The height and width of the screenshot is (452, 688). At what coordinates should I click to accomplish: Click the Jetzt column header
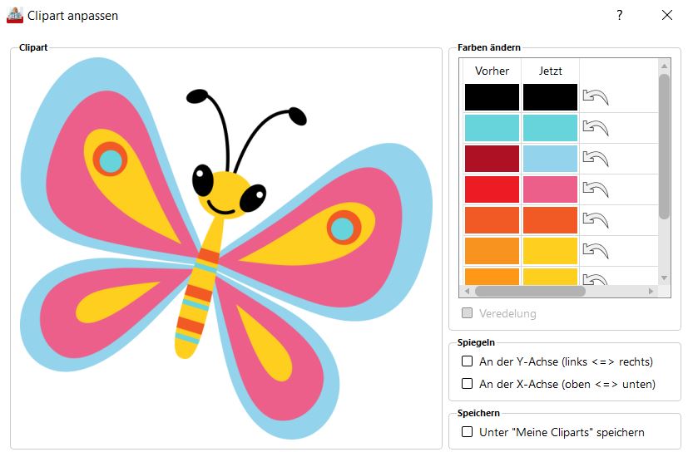pos(550,71)
